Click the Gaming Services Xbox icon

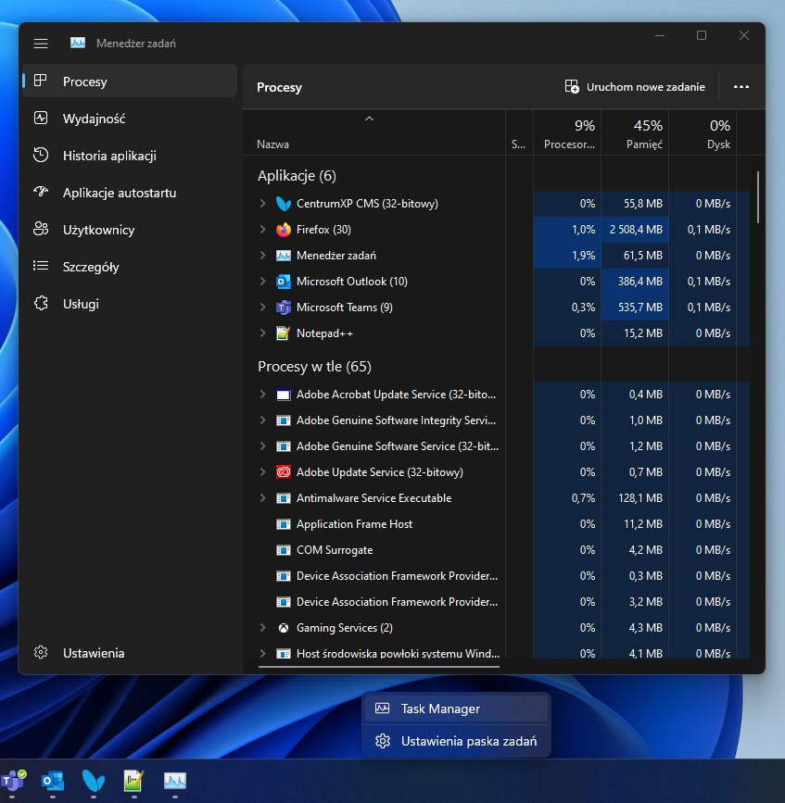[284, 628]
